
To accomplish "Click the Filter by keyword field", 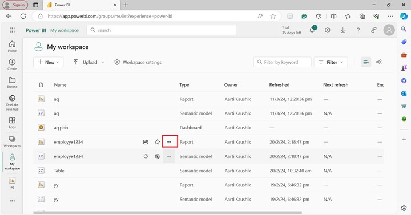I will [283, 62].
